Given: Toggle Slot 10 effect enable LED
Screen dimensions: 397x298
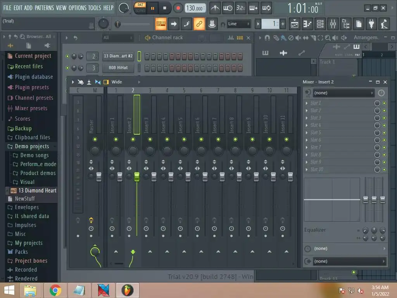Looking at the screenshot, I should point(384,170).
